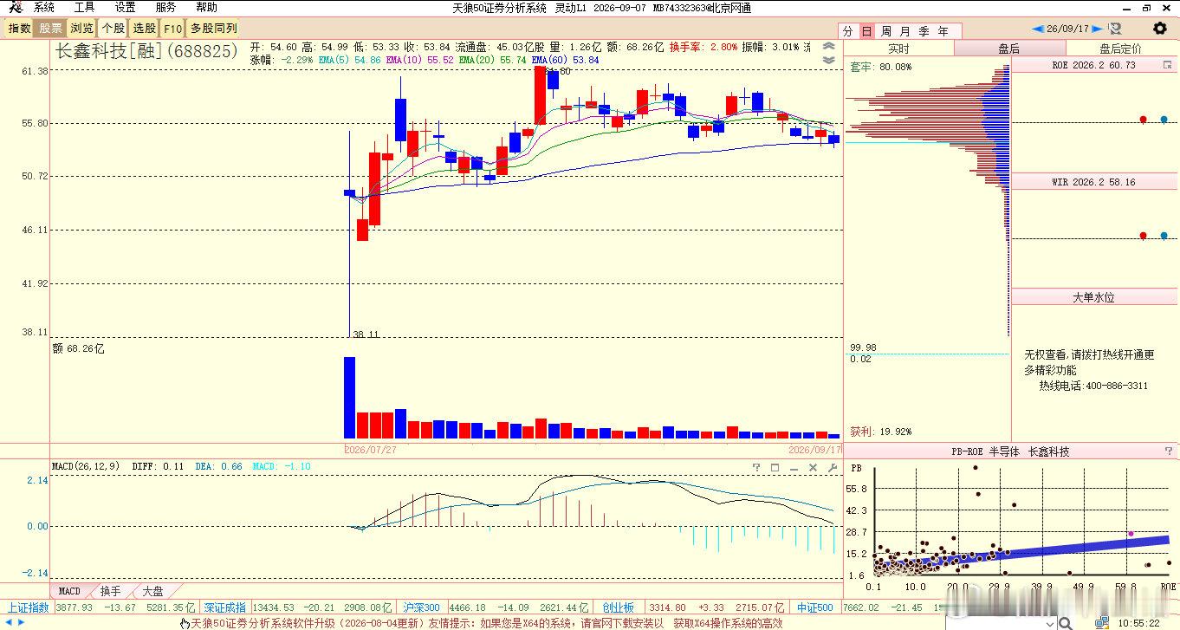
Task: Open the settings gear icon
Action: pyautogui.click(x=1159, y=29)
